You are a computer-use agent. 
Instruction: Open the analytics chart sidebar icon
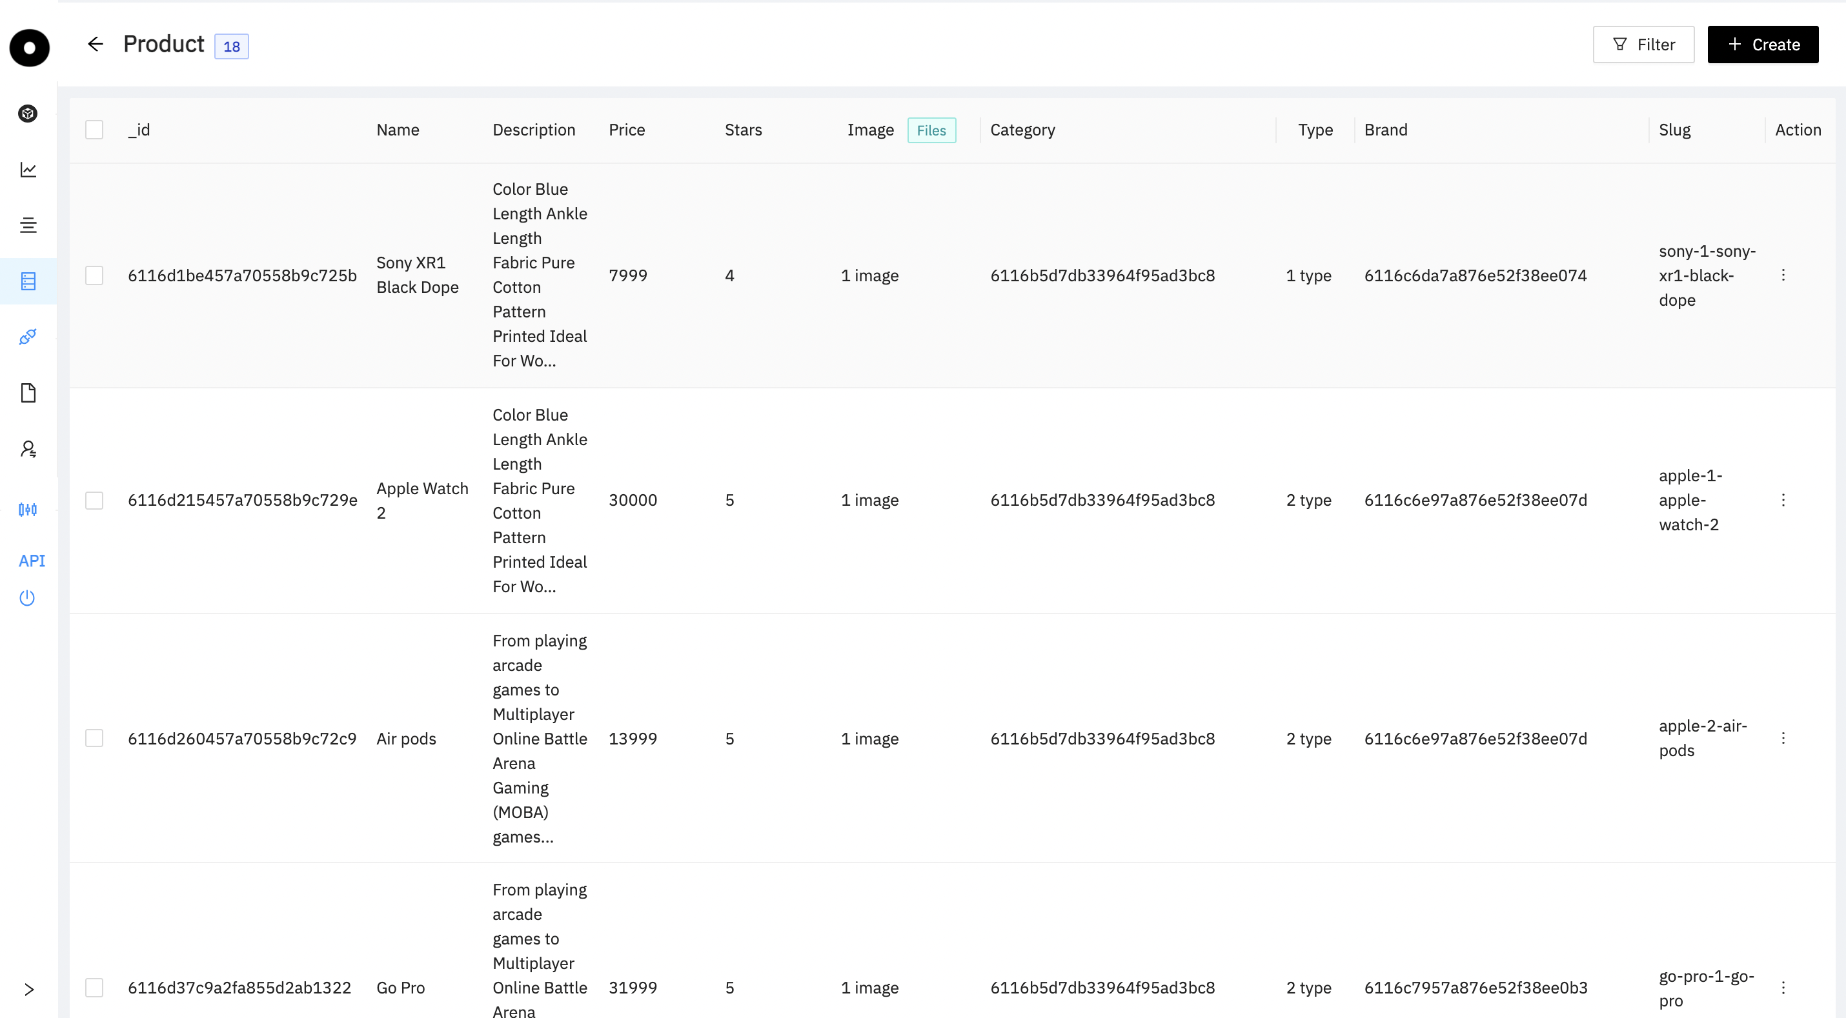click(28, 170)
